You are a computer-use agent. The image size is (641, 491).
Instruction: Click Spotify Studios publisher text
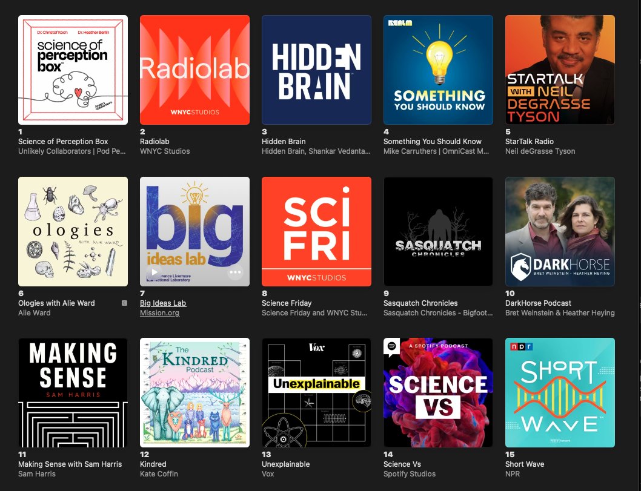[410, 474]
